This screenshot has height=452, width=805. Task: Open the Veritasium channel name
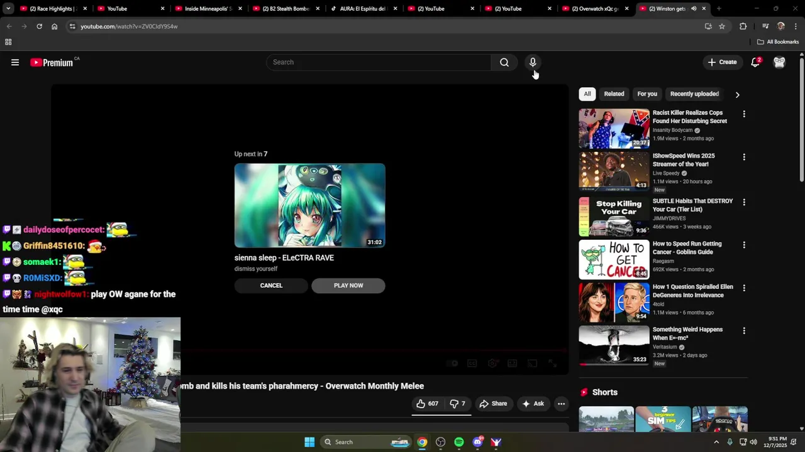point(665,347)
